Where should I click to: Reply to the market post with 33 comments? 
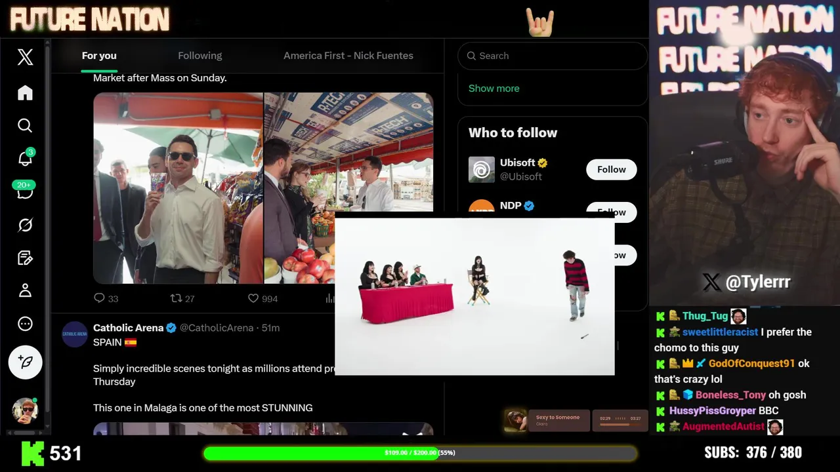click(x=106, y=298)
